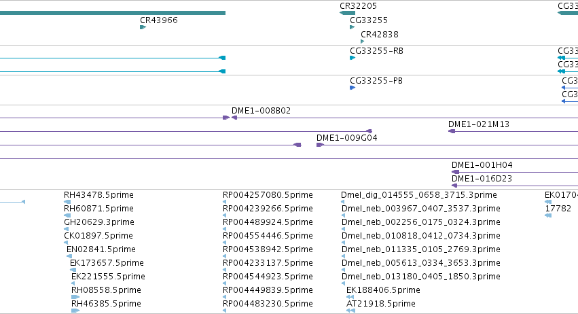Select the EN02841.5prime EST label
The width and height of the screenshot is (578, 314).
tap(101, 249)
